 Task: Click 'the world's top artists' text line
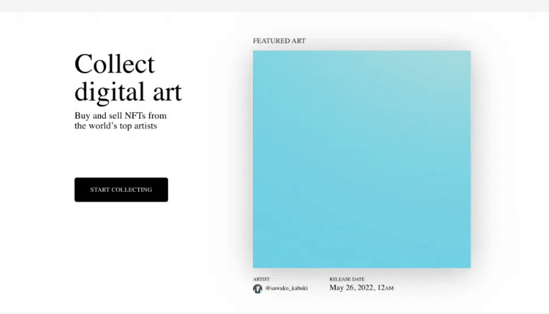tap(116, 126)
